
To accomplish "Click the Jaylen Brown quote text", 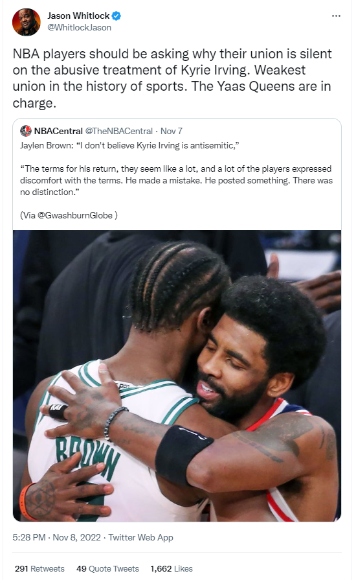I will (129, 145).
